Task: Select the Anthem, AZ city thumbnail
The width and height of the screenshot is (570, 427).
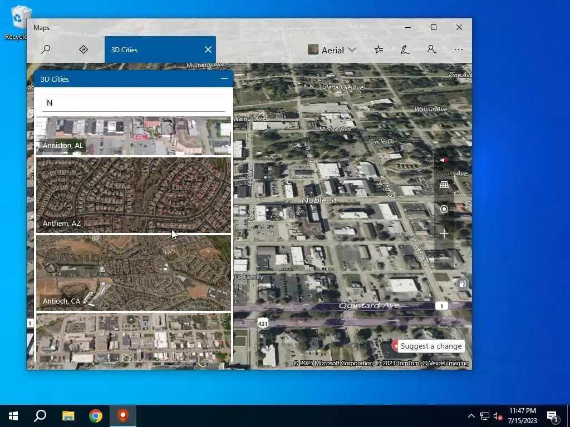Action: click(134, 195)
